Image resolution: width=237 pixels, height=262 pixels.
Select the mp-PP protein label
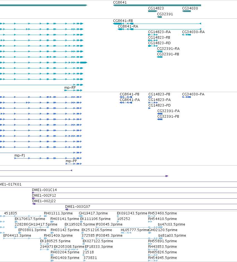(71, 161)
